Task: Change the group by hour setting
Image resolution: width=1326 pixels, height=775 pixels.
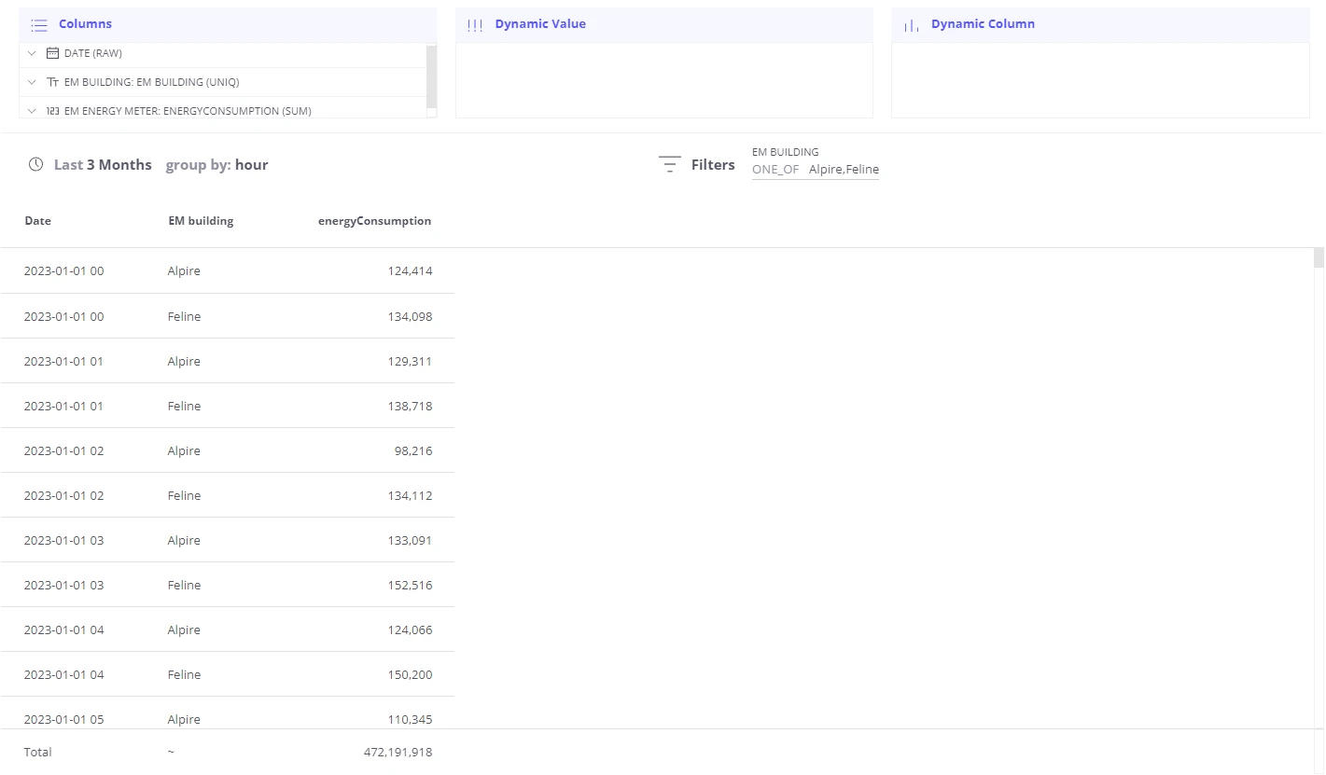Action: point(216,164)
